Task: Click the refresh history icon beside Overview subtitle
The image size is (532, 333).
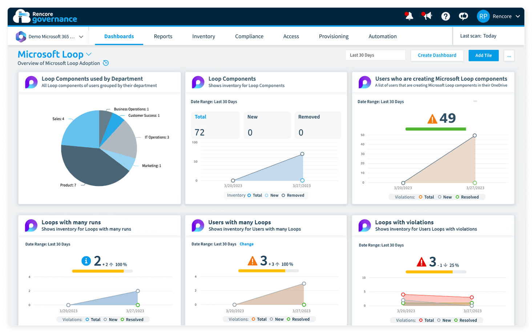Action: click(106, 63)
